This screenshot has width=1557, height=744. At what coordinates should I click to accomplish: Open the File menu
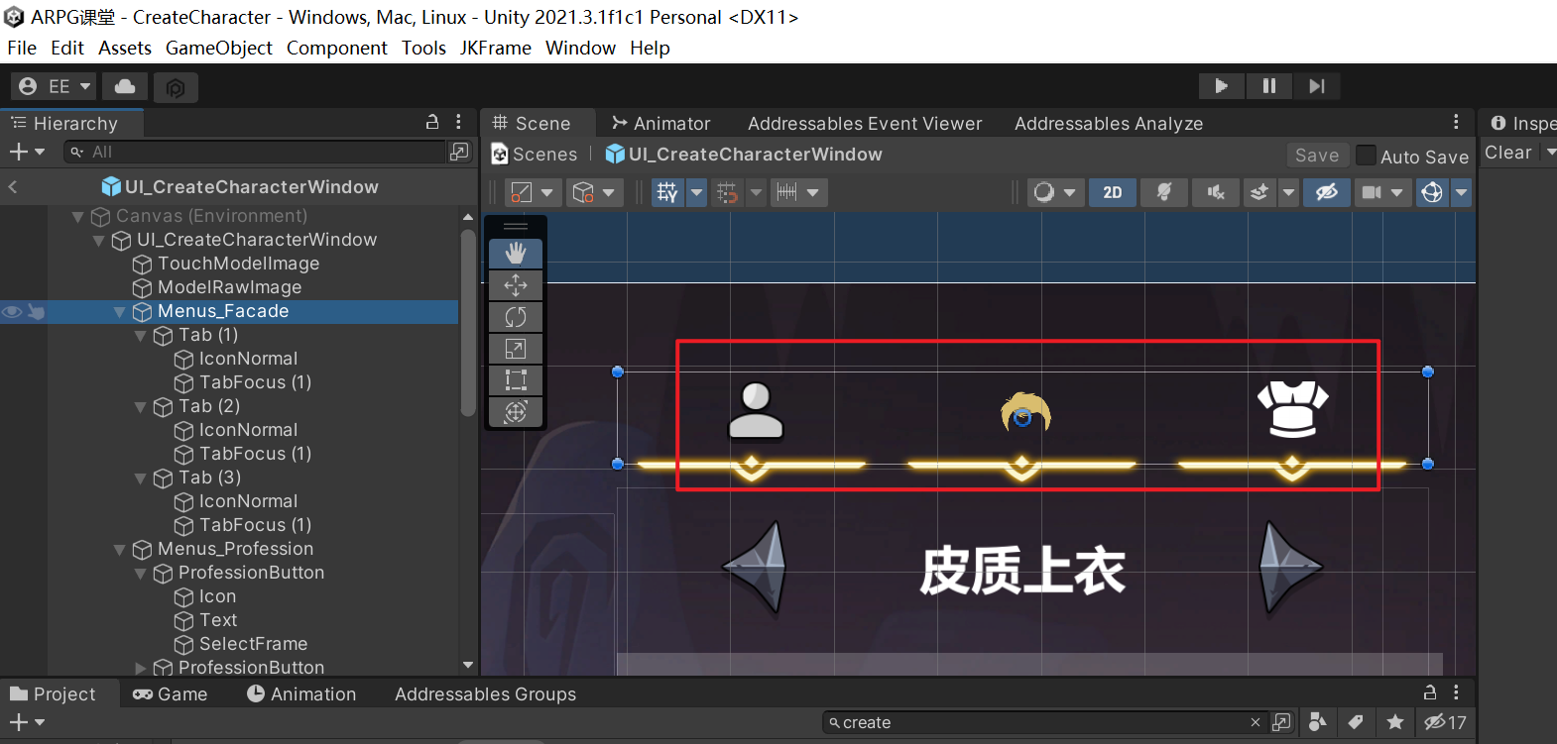coord(22,48)
